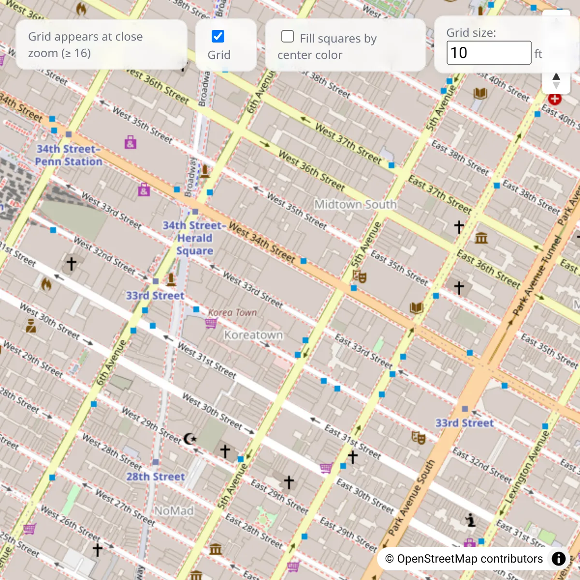
Task: Click the '34th Street-Herald Square' label
Action: (x=194, y=238)
